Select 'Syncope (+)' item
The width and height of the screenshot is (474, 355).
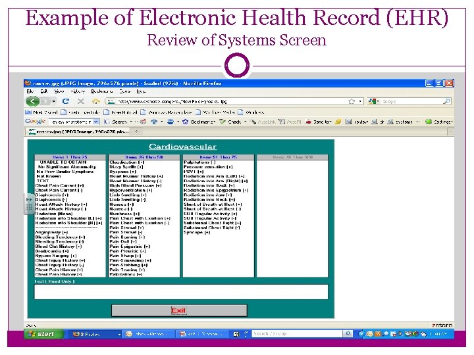tap(197, 232)
